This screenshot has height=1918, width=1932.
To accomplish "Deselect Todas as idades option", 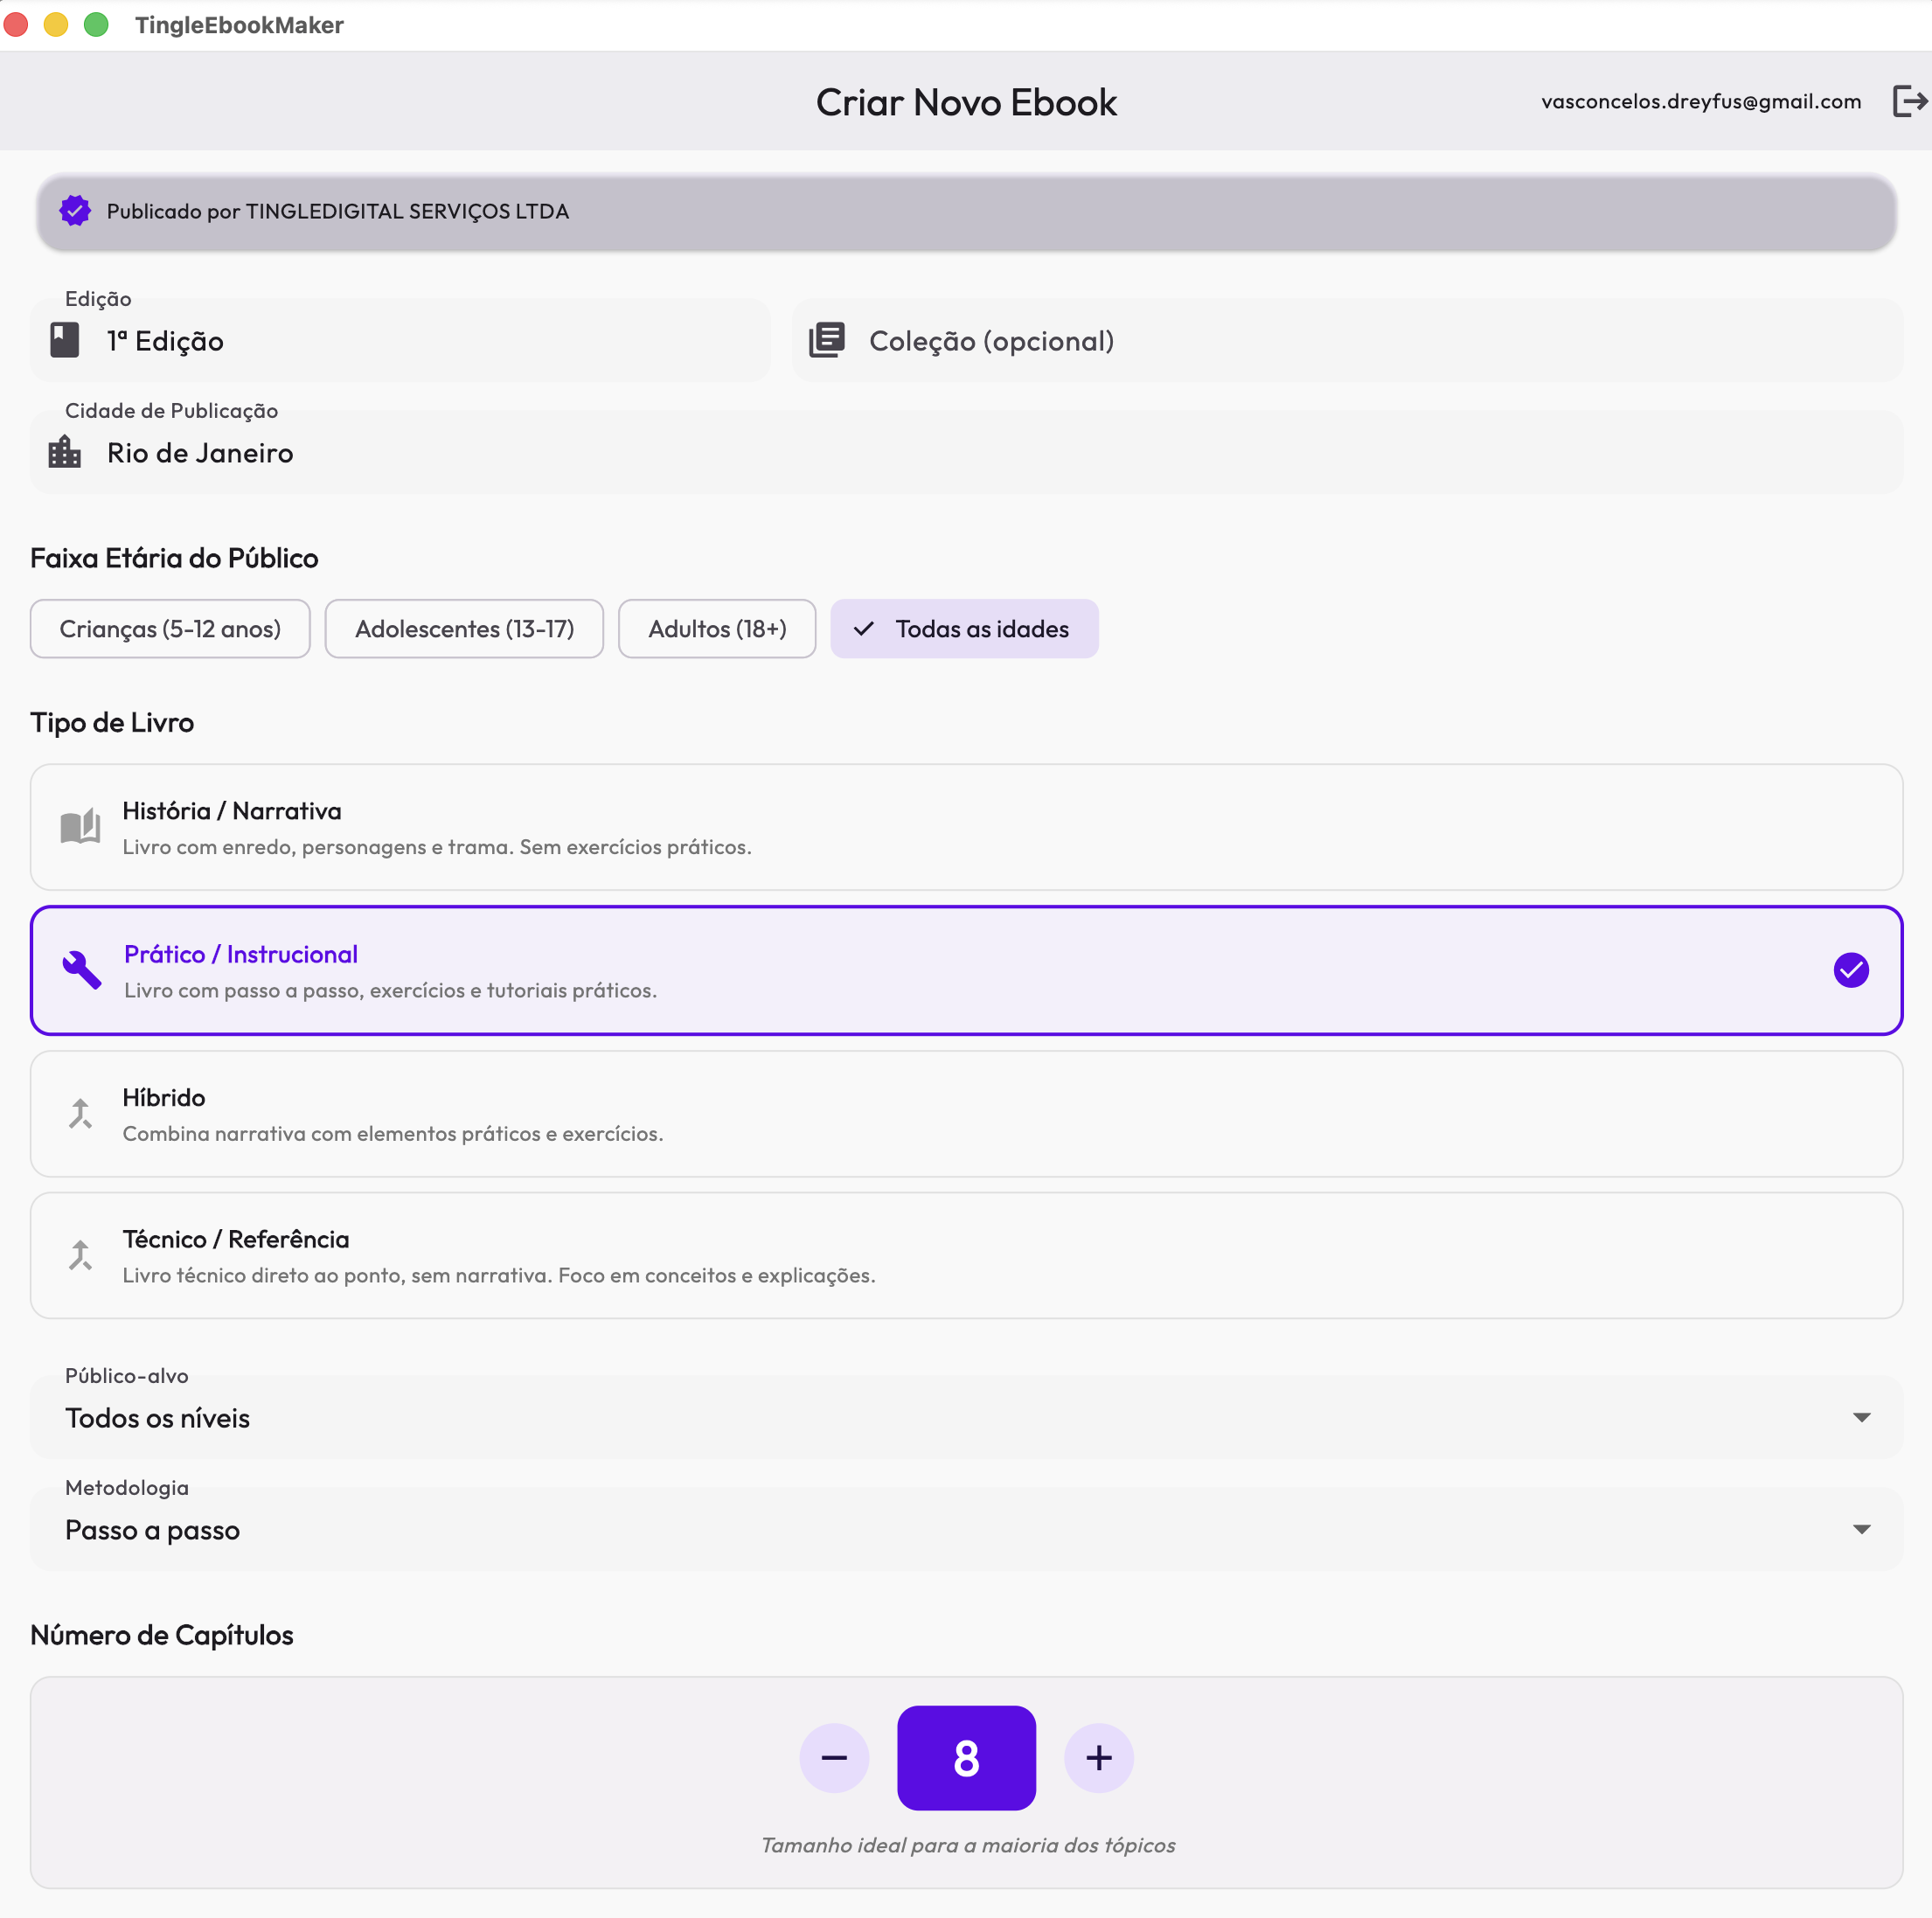I will pos(964,629).
